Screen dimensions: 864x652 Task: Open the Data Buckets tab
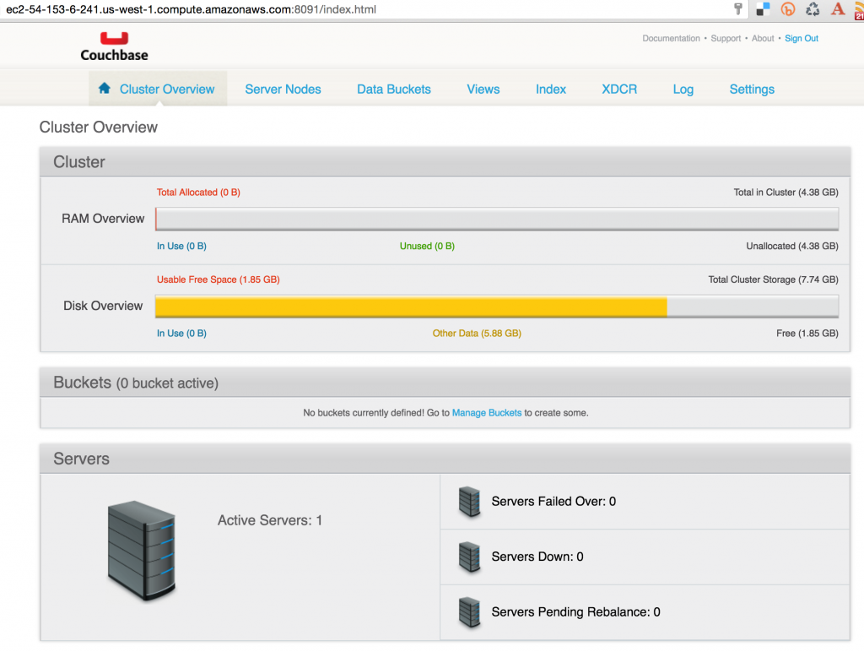[393, 90]
